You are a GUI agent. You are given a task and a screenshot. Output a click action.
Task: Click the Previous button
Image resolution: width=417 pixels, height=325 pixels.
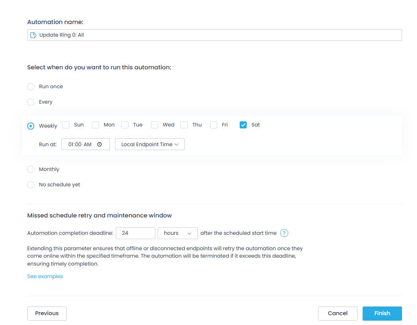47,313
